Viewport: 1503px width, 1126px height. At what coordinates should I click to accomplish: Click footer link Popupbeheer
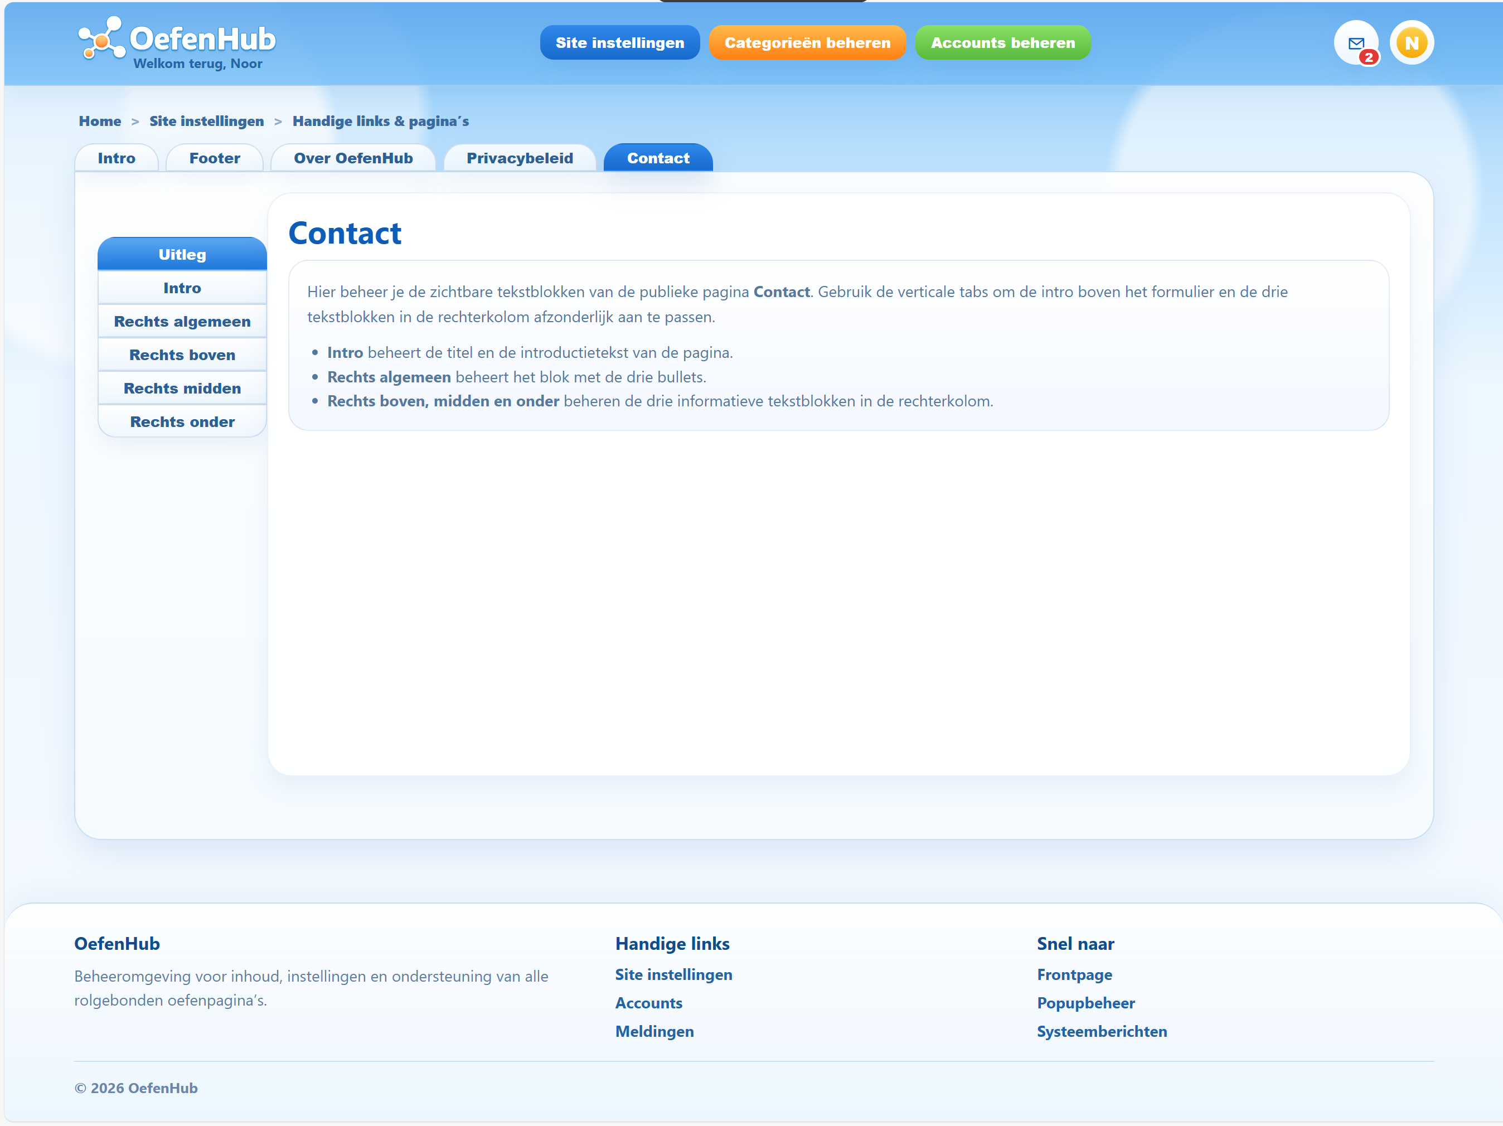1086,1003
